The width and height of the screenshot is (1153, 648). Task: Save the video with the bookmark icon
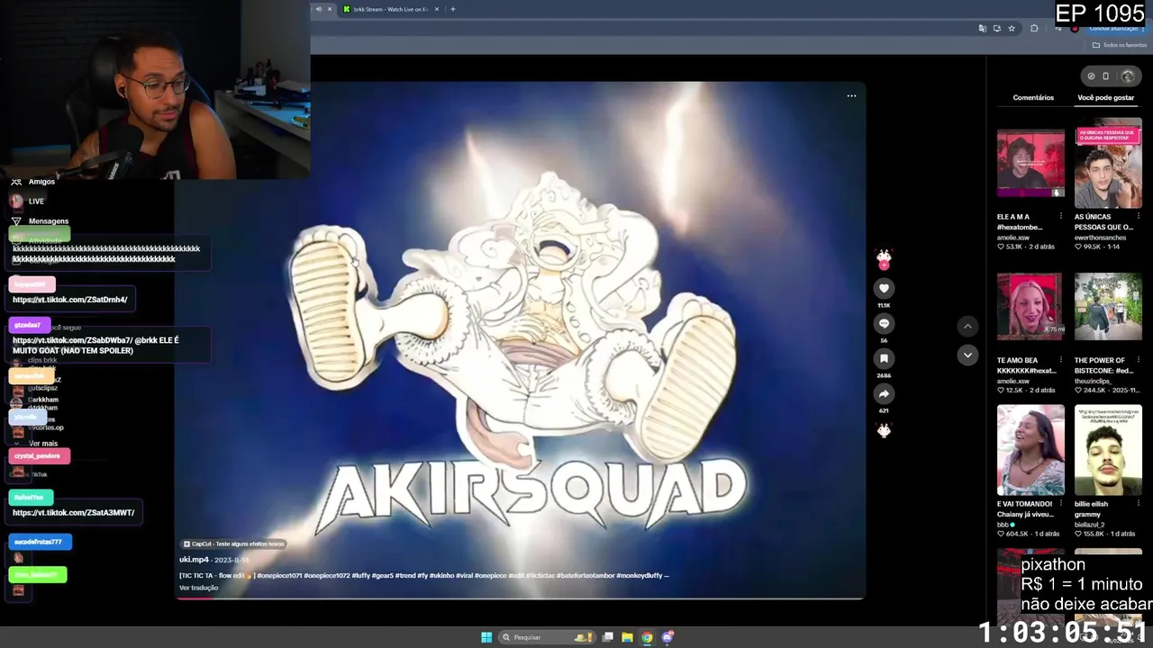point(884,358)
